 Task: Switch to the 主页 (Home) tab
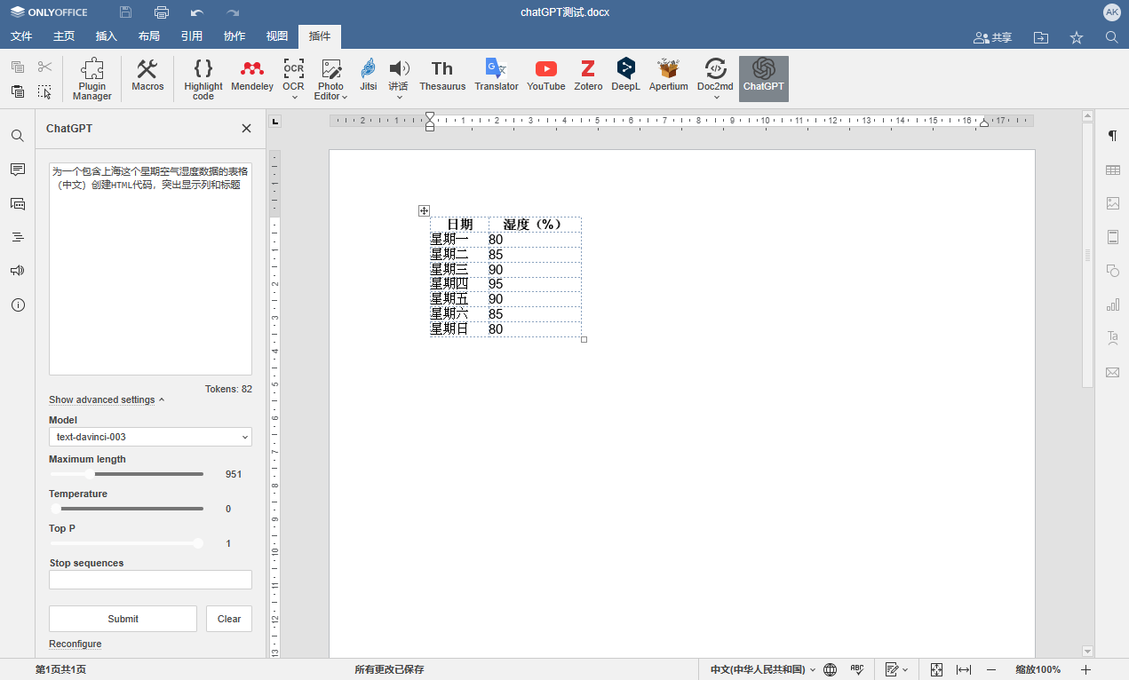coord(64,36)
